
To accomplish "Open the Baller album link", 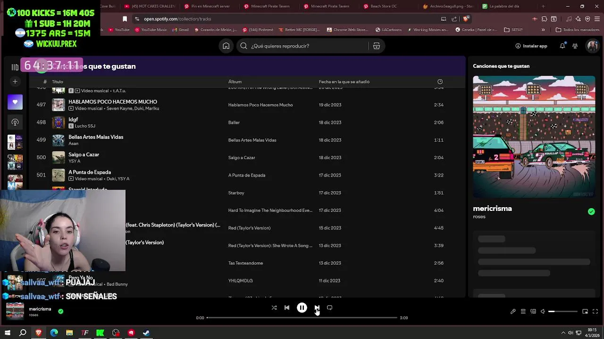I will (x=234, y=122).
